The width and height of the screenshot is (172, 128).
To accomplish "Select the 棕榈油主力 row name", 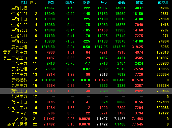I will point(17,108).
